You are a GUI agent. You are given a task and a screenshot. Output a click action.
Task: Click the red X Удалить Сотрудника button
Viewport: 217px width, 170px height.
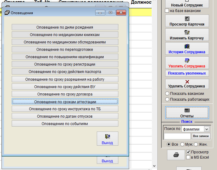[187, 83]
